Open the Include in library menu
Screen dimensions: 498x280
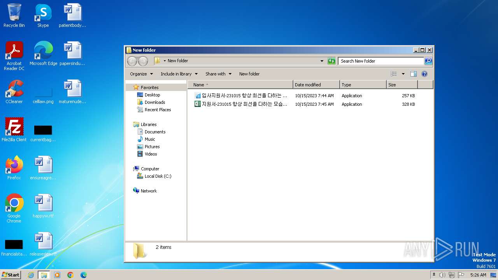[179, 74]
